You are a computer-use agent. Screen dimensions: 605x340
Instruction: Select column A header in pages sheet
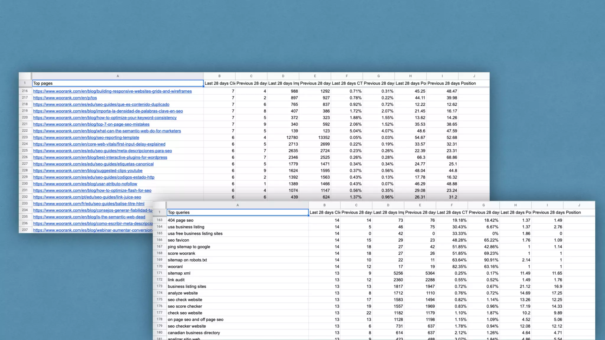click(x=118, y=76)
